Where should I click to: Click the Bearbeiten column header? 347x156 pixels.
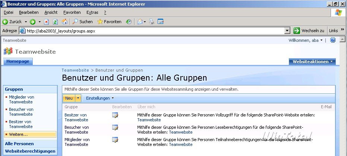122,107
